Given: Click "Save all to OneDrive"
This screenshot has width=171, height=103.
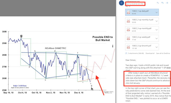Looking at the screenshot, I should pos(163,53).
